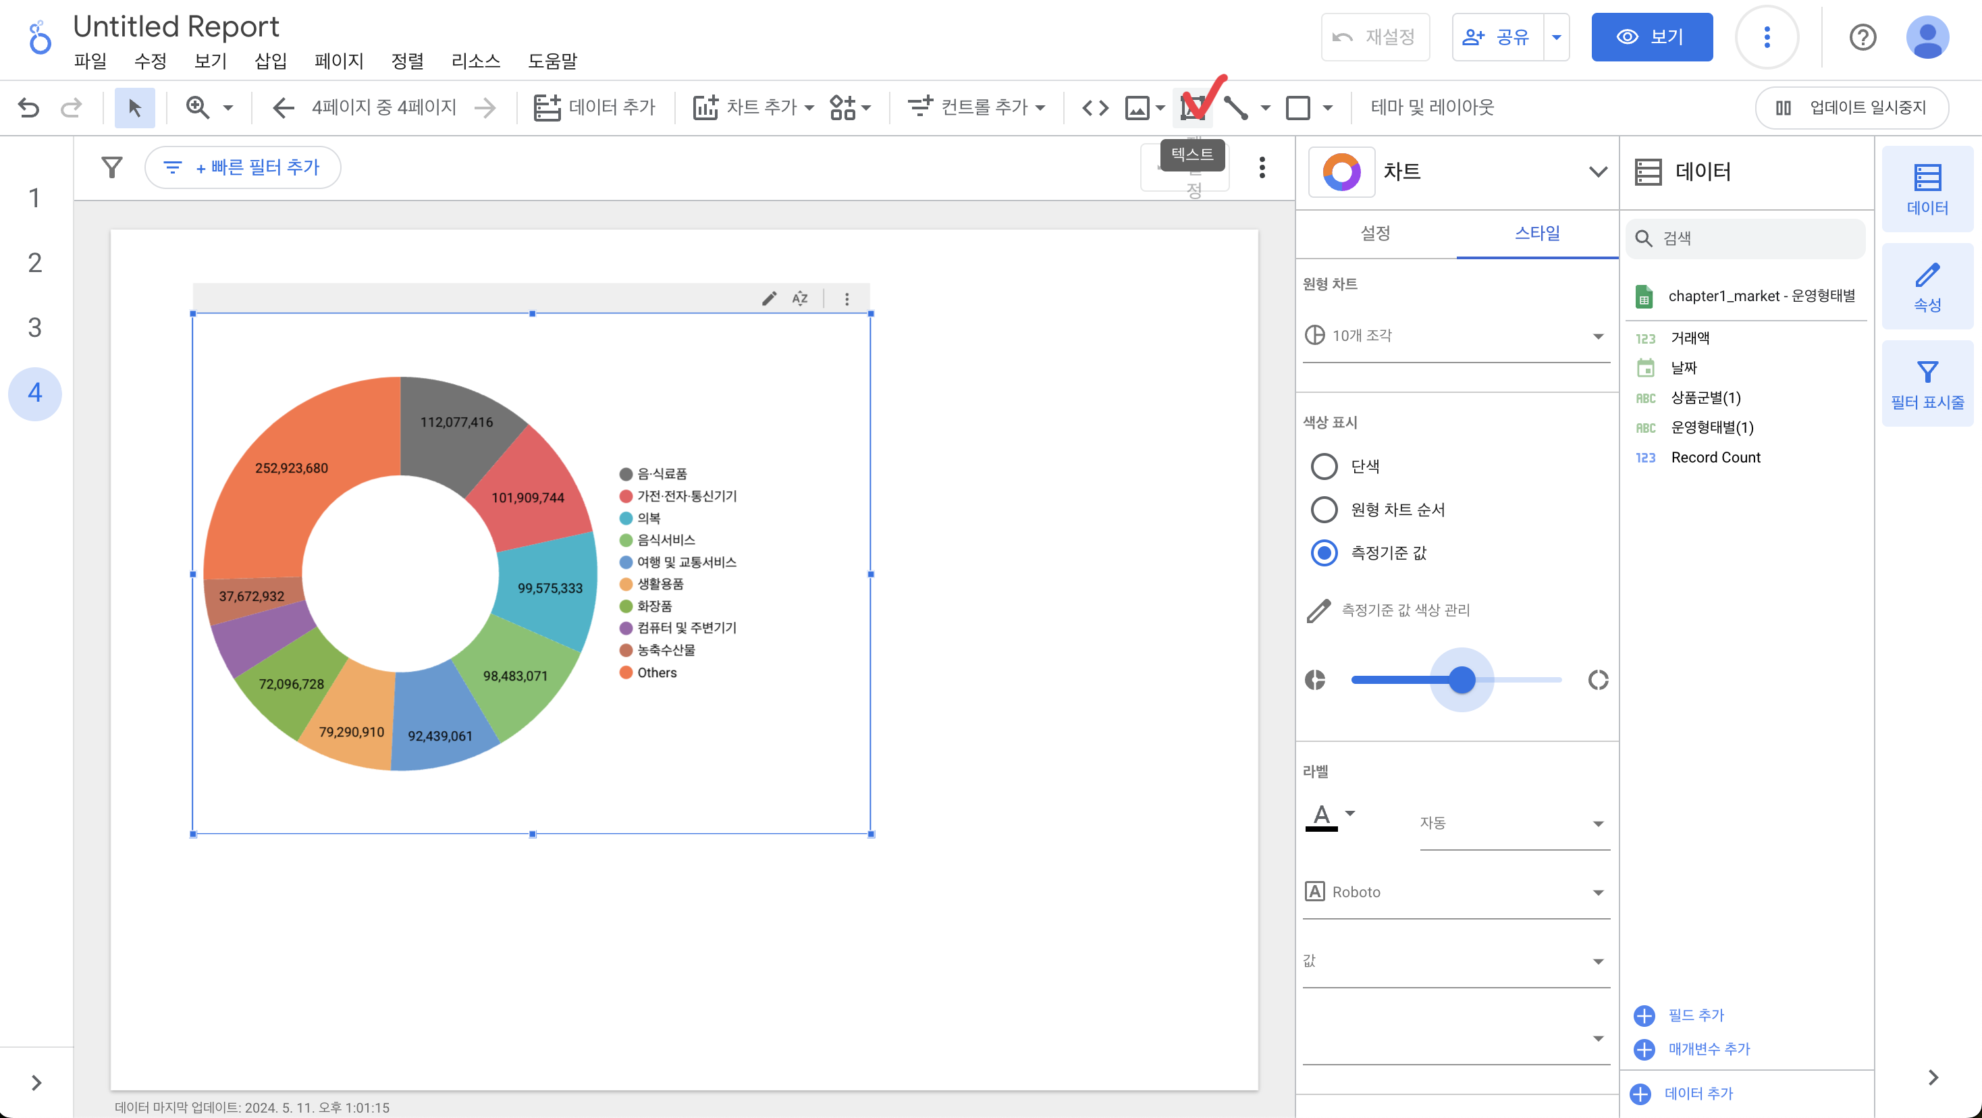Click the A-Z sort icon above chart
1982x1118 pixels.
800,298
